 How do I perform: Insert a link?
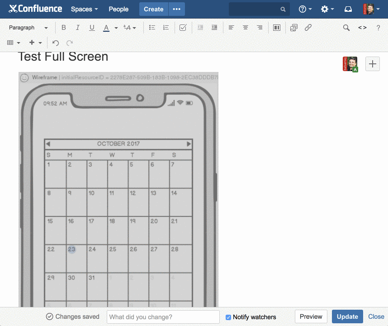(x=308, y=28)
